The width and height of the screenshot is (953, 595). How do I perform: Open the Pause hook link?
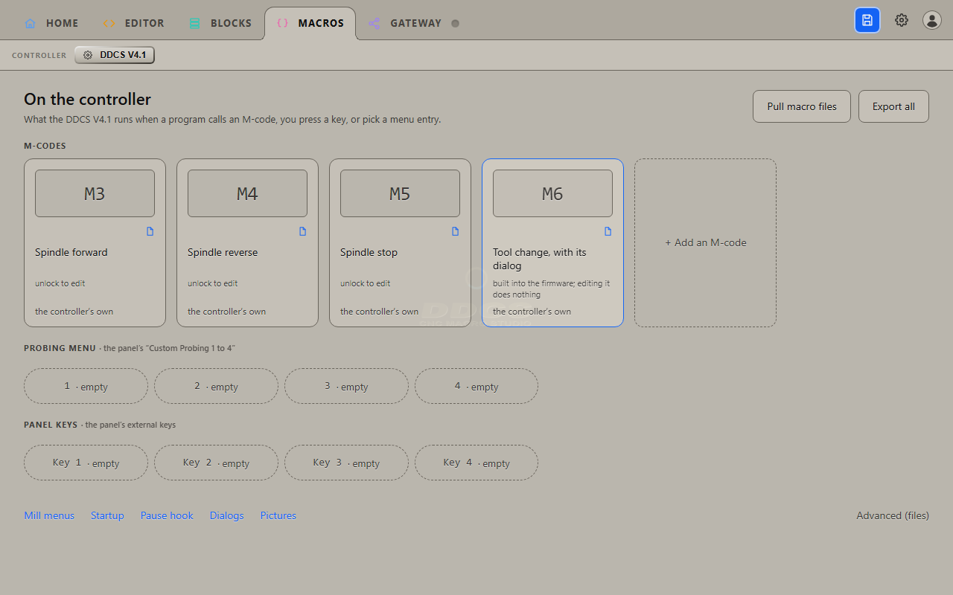click(x=167, y=515)
